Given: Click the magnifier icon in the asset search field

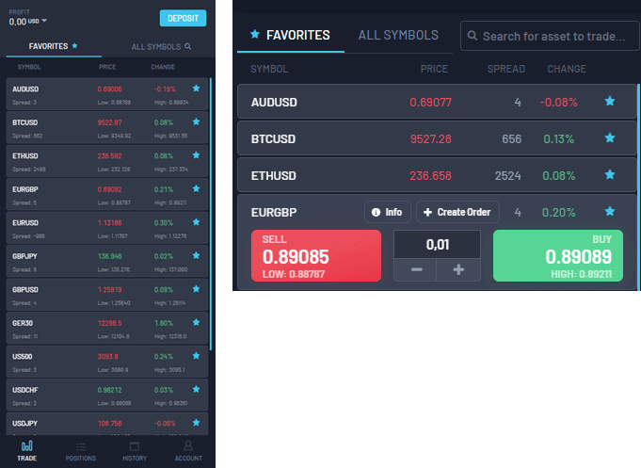Looking at the screenshot, I should coord(473,37).
